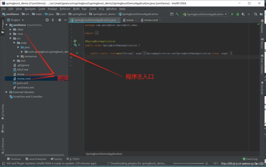Click springboot_demo in breadcrumb bar

pyautogui.click(x=102, y=14)
